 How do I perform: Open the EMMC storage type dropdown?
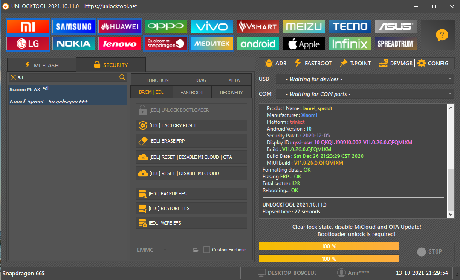(152, 250)
